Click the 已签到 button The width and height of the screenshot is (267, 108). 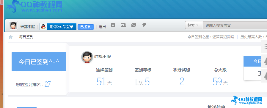point(86,27)
